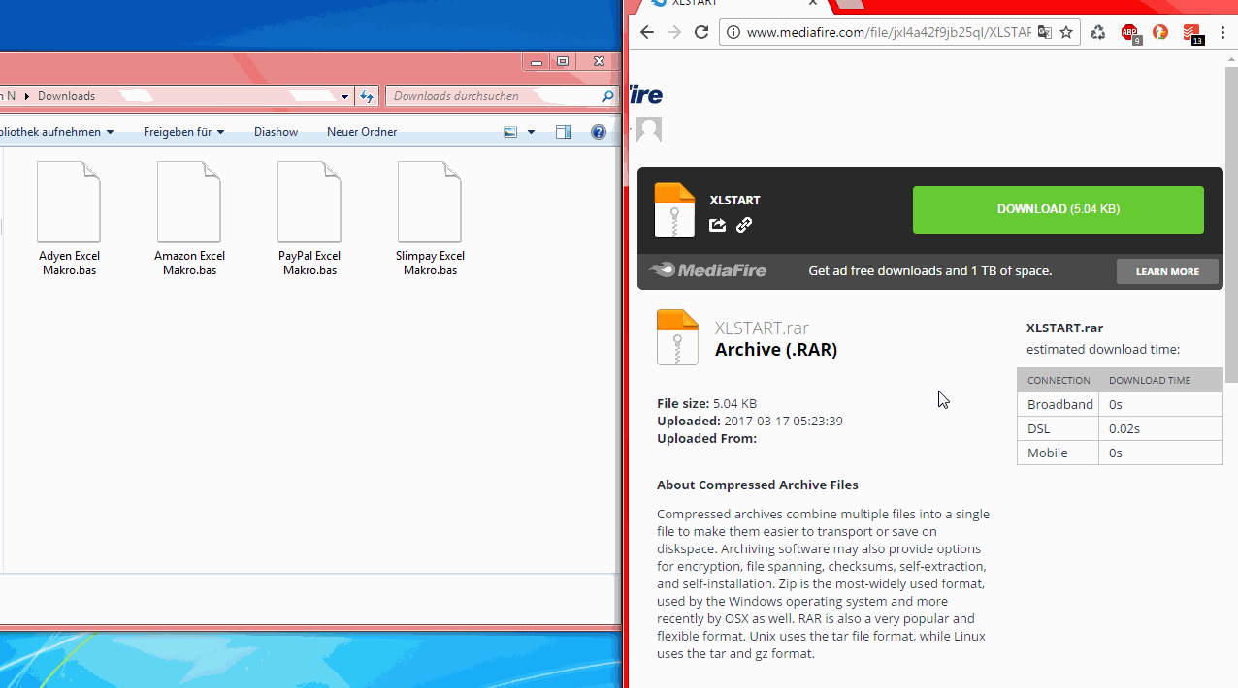Viewport: 1238px width, 688px height.
Task: Click the search magnifier in Explorer
Action: [x=607, y=96]
